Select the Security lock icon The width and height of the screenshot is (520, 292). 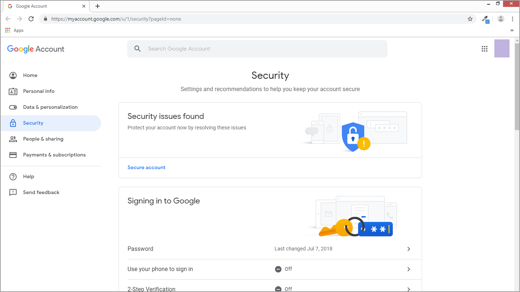(x=13, y=123)
